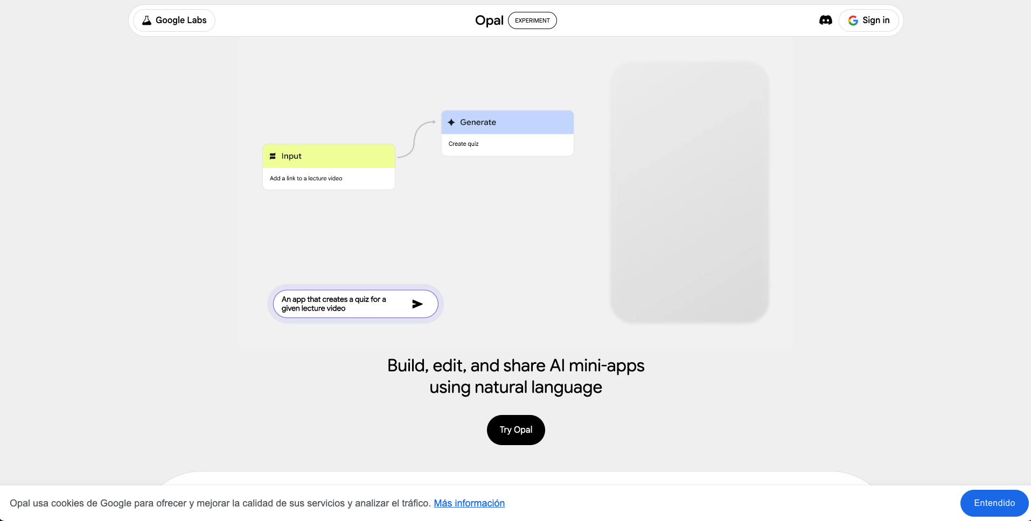Screen dimensions: 1031x521
Task: Click the blurred phone preview placeholder
Action: pos(689,192)
